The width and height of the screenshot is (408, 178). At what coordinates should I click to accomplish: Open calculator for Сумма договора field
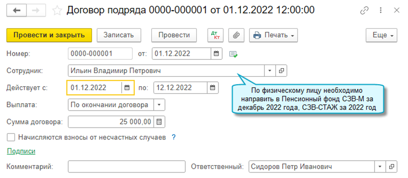click(x=159, y=122)
